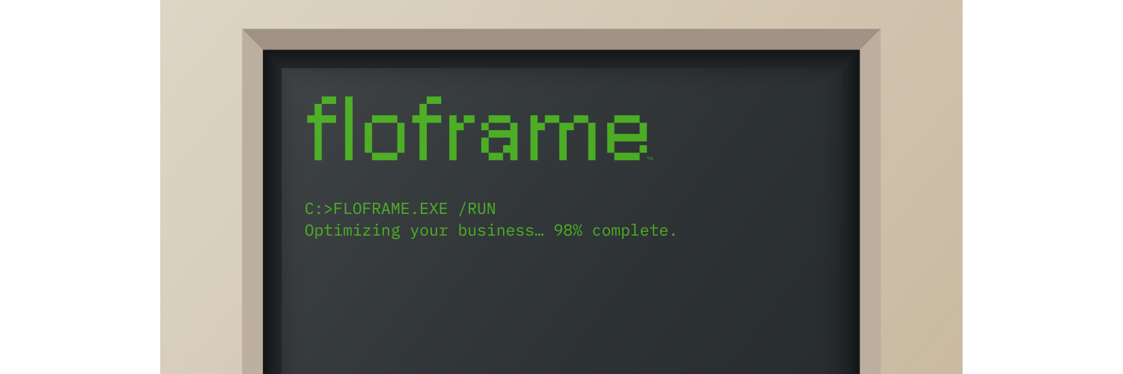1123x374 pixels.
Task: Click the /RUN command flag
Action: [x=476, y=209]
